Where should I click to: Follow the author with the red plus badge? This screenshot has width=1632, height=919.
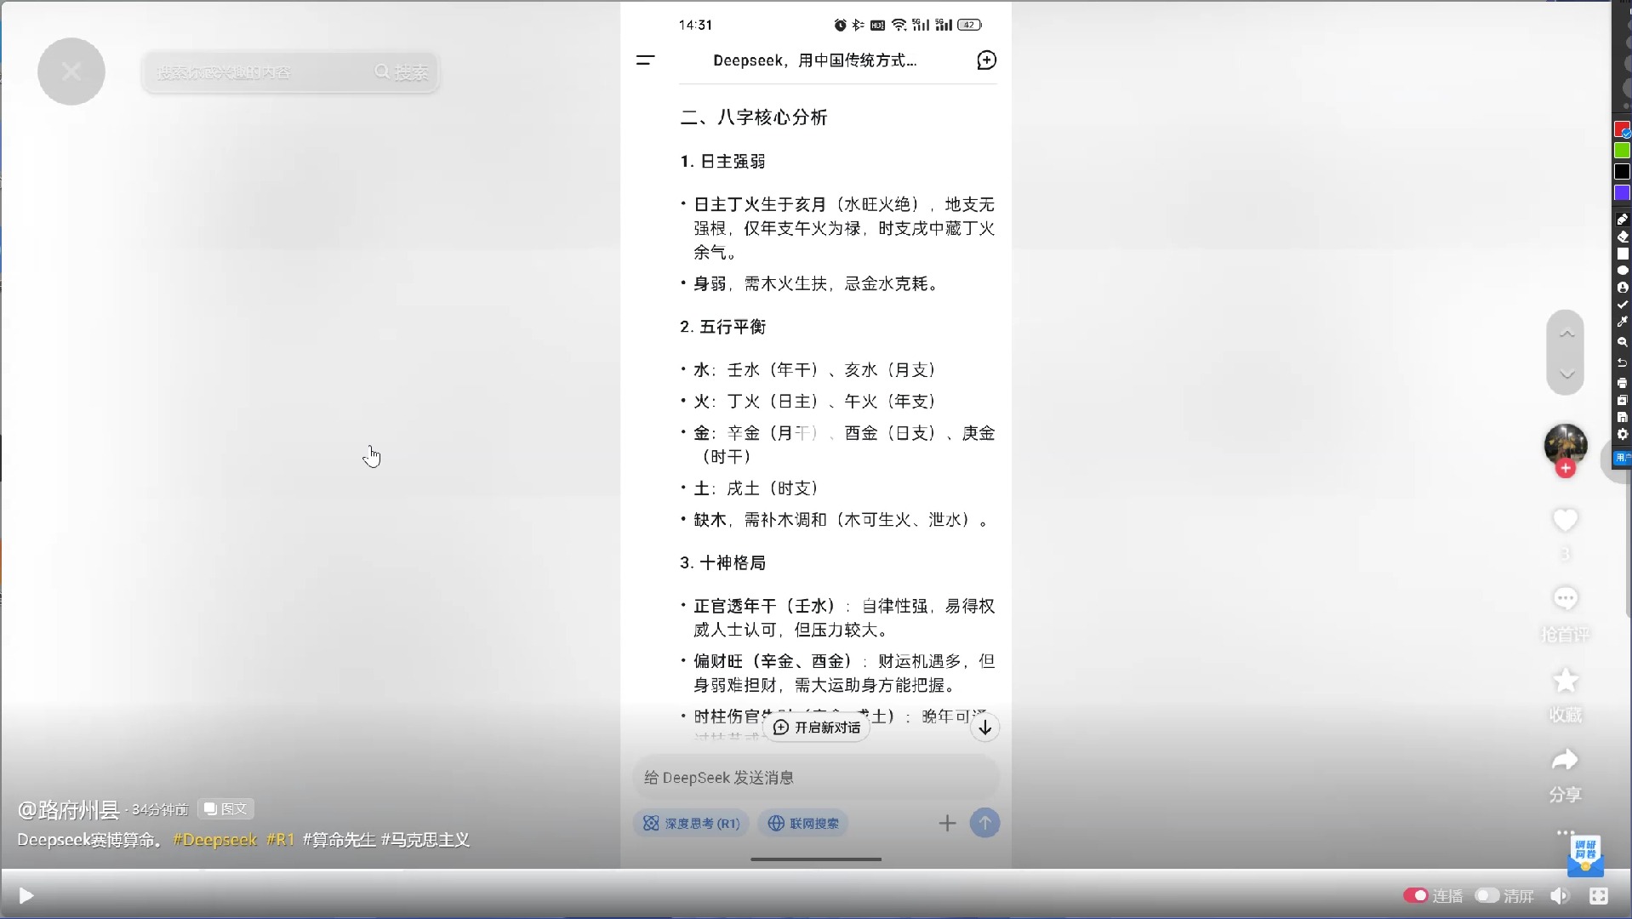pos(1566,469)
